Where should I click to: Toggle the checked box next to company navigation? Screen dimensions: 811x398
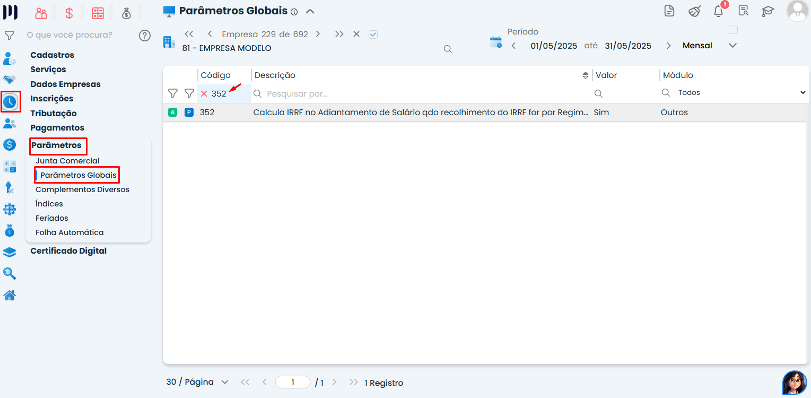(x=373, y=34)
